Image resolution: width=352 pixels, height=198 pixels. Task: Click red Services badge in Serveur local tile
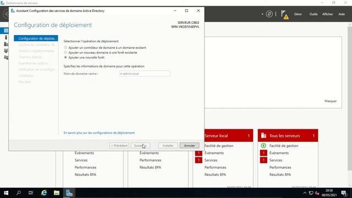(199, 160)
